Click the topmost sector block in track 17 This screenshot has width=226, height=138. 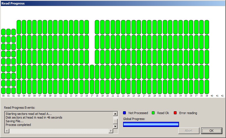pos(92,72)
